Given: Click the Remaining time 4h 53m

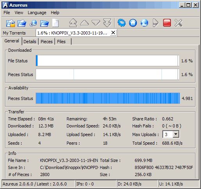Looking at the screenshot, I should pos(109,119).
